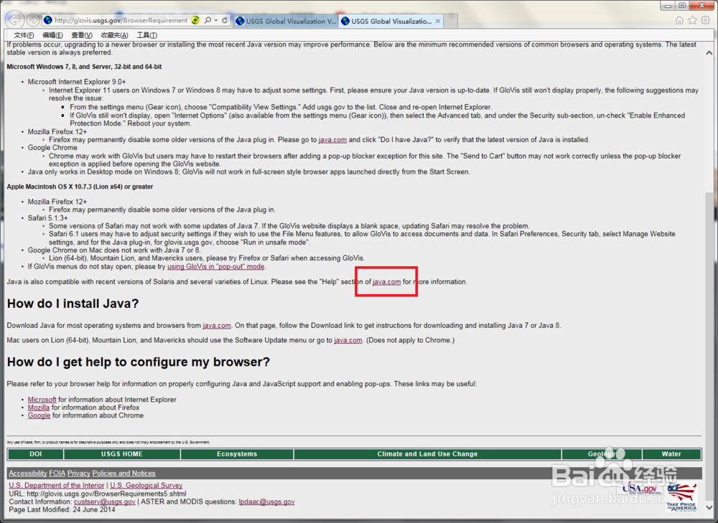Open the 文件(F) menu
The width and height of the screenshot is (718, 523).
24,35
